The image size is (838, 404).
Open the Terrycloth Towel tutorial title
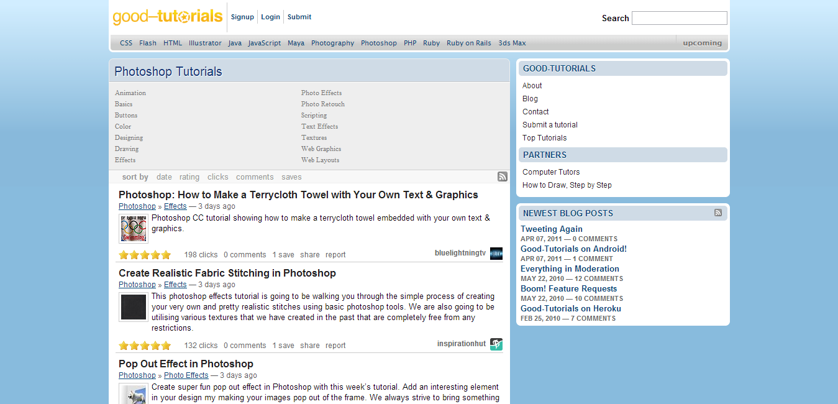[298, 195]
